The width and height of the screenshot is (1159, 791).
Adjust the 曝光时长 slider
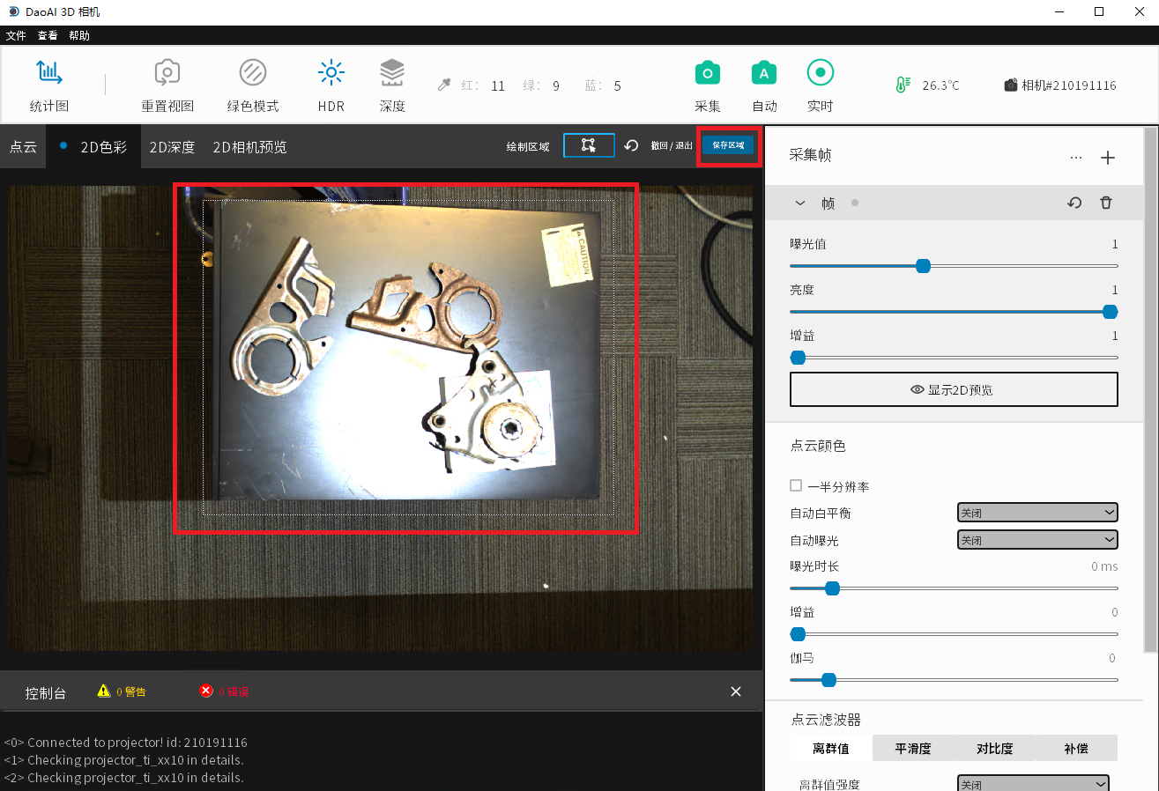tap(954, 588)
